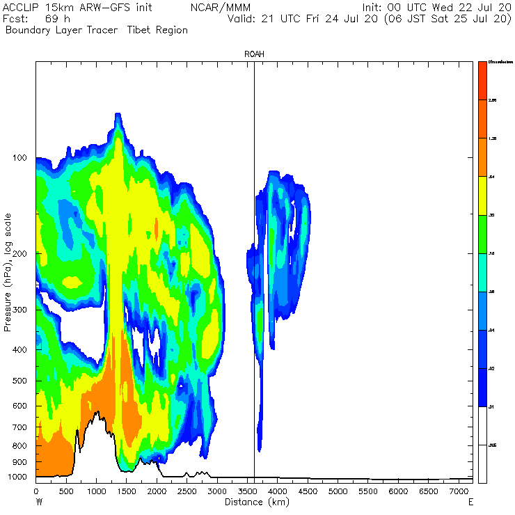
Task: Click the 'Boundary Layer Tracer' title text
Action: click(62, 30)
